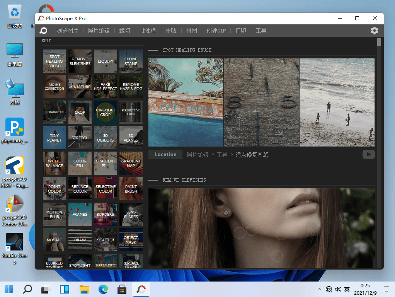The width and height of the screenshot is (395, 297).
Task: Select the Paint Brush tile
Action: coord(131,189)
